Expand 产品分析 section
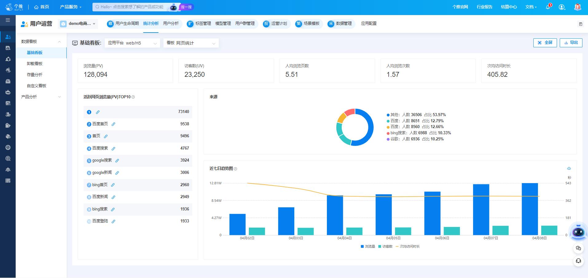Viewport: 588px width, 278px height. click(x=41, y=97)
